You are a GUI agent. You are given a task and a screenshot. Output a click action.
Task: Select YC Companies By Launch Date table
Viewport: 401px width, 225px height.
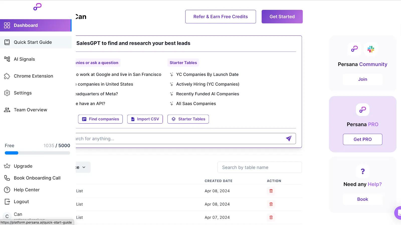point(207,74)
